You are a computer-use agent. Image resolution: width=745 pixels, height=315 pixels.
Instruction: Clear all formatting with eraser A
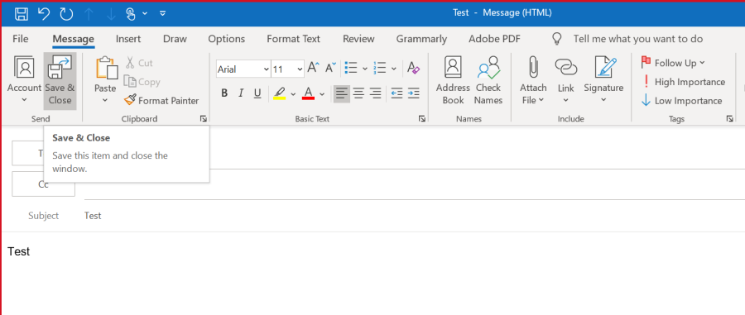click(413, 68)
